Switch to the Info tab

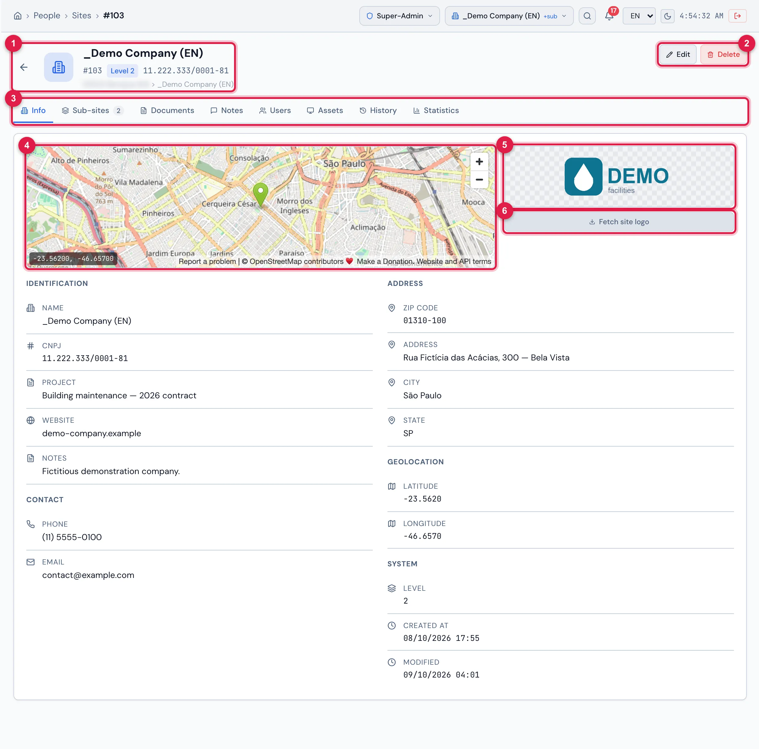click(33, 110)
